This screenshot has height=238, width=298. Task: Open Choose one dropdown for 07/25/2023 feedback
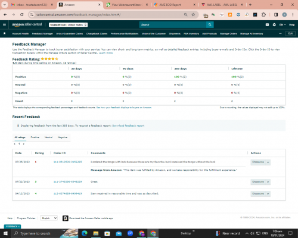click(x=260, y=162)
